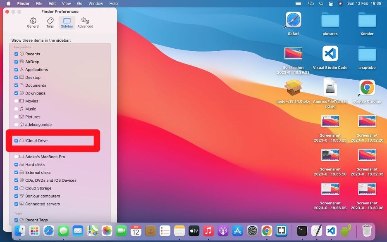Uncheck the Documents sidebar item

(x=16, y=85)
